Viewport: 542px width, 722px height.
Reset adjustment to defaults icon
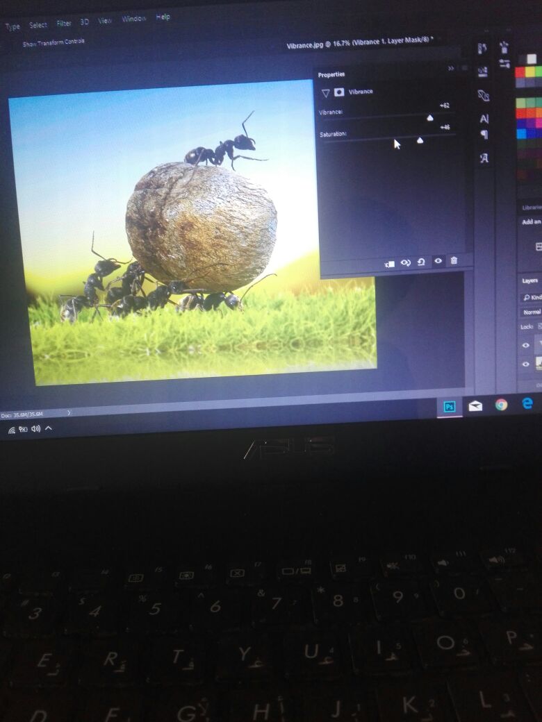click(421, 262)
